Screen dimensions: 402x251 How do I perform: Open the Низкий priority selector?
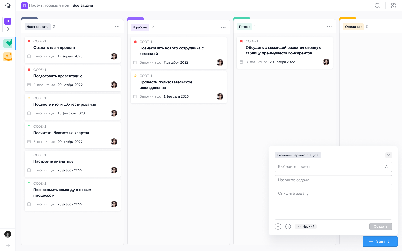tap(306, 226)
